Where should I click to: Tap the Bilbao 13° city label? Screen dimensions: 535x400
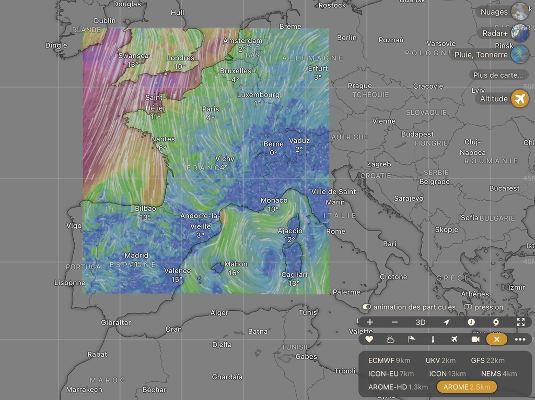pyautogui.click(x=145, y=213)
